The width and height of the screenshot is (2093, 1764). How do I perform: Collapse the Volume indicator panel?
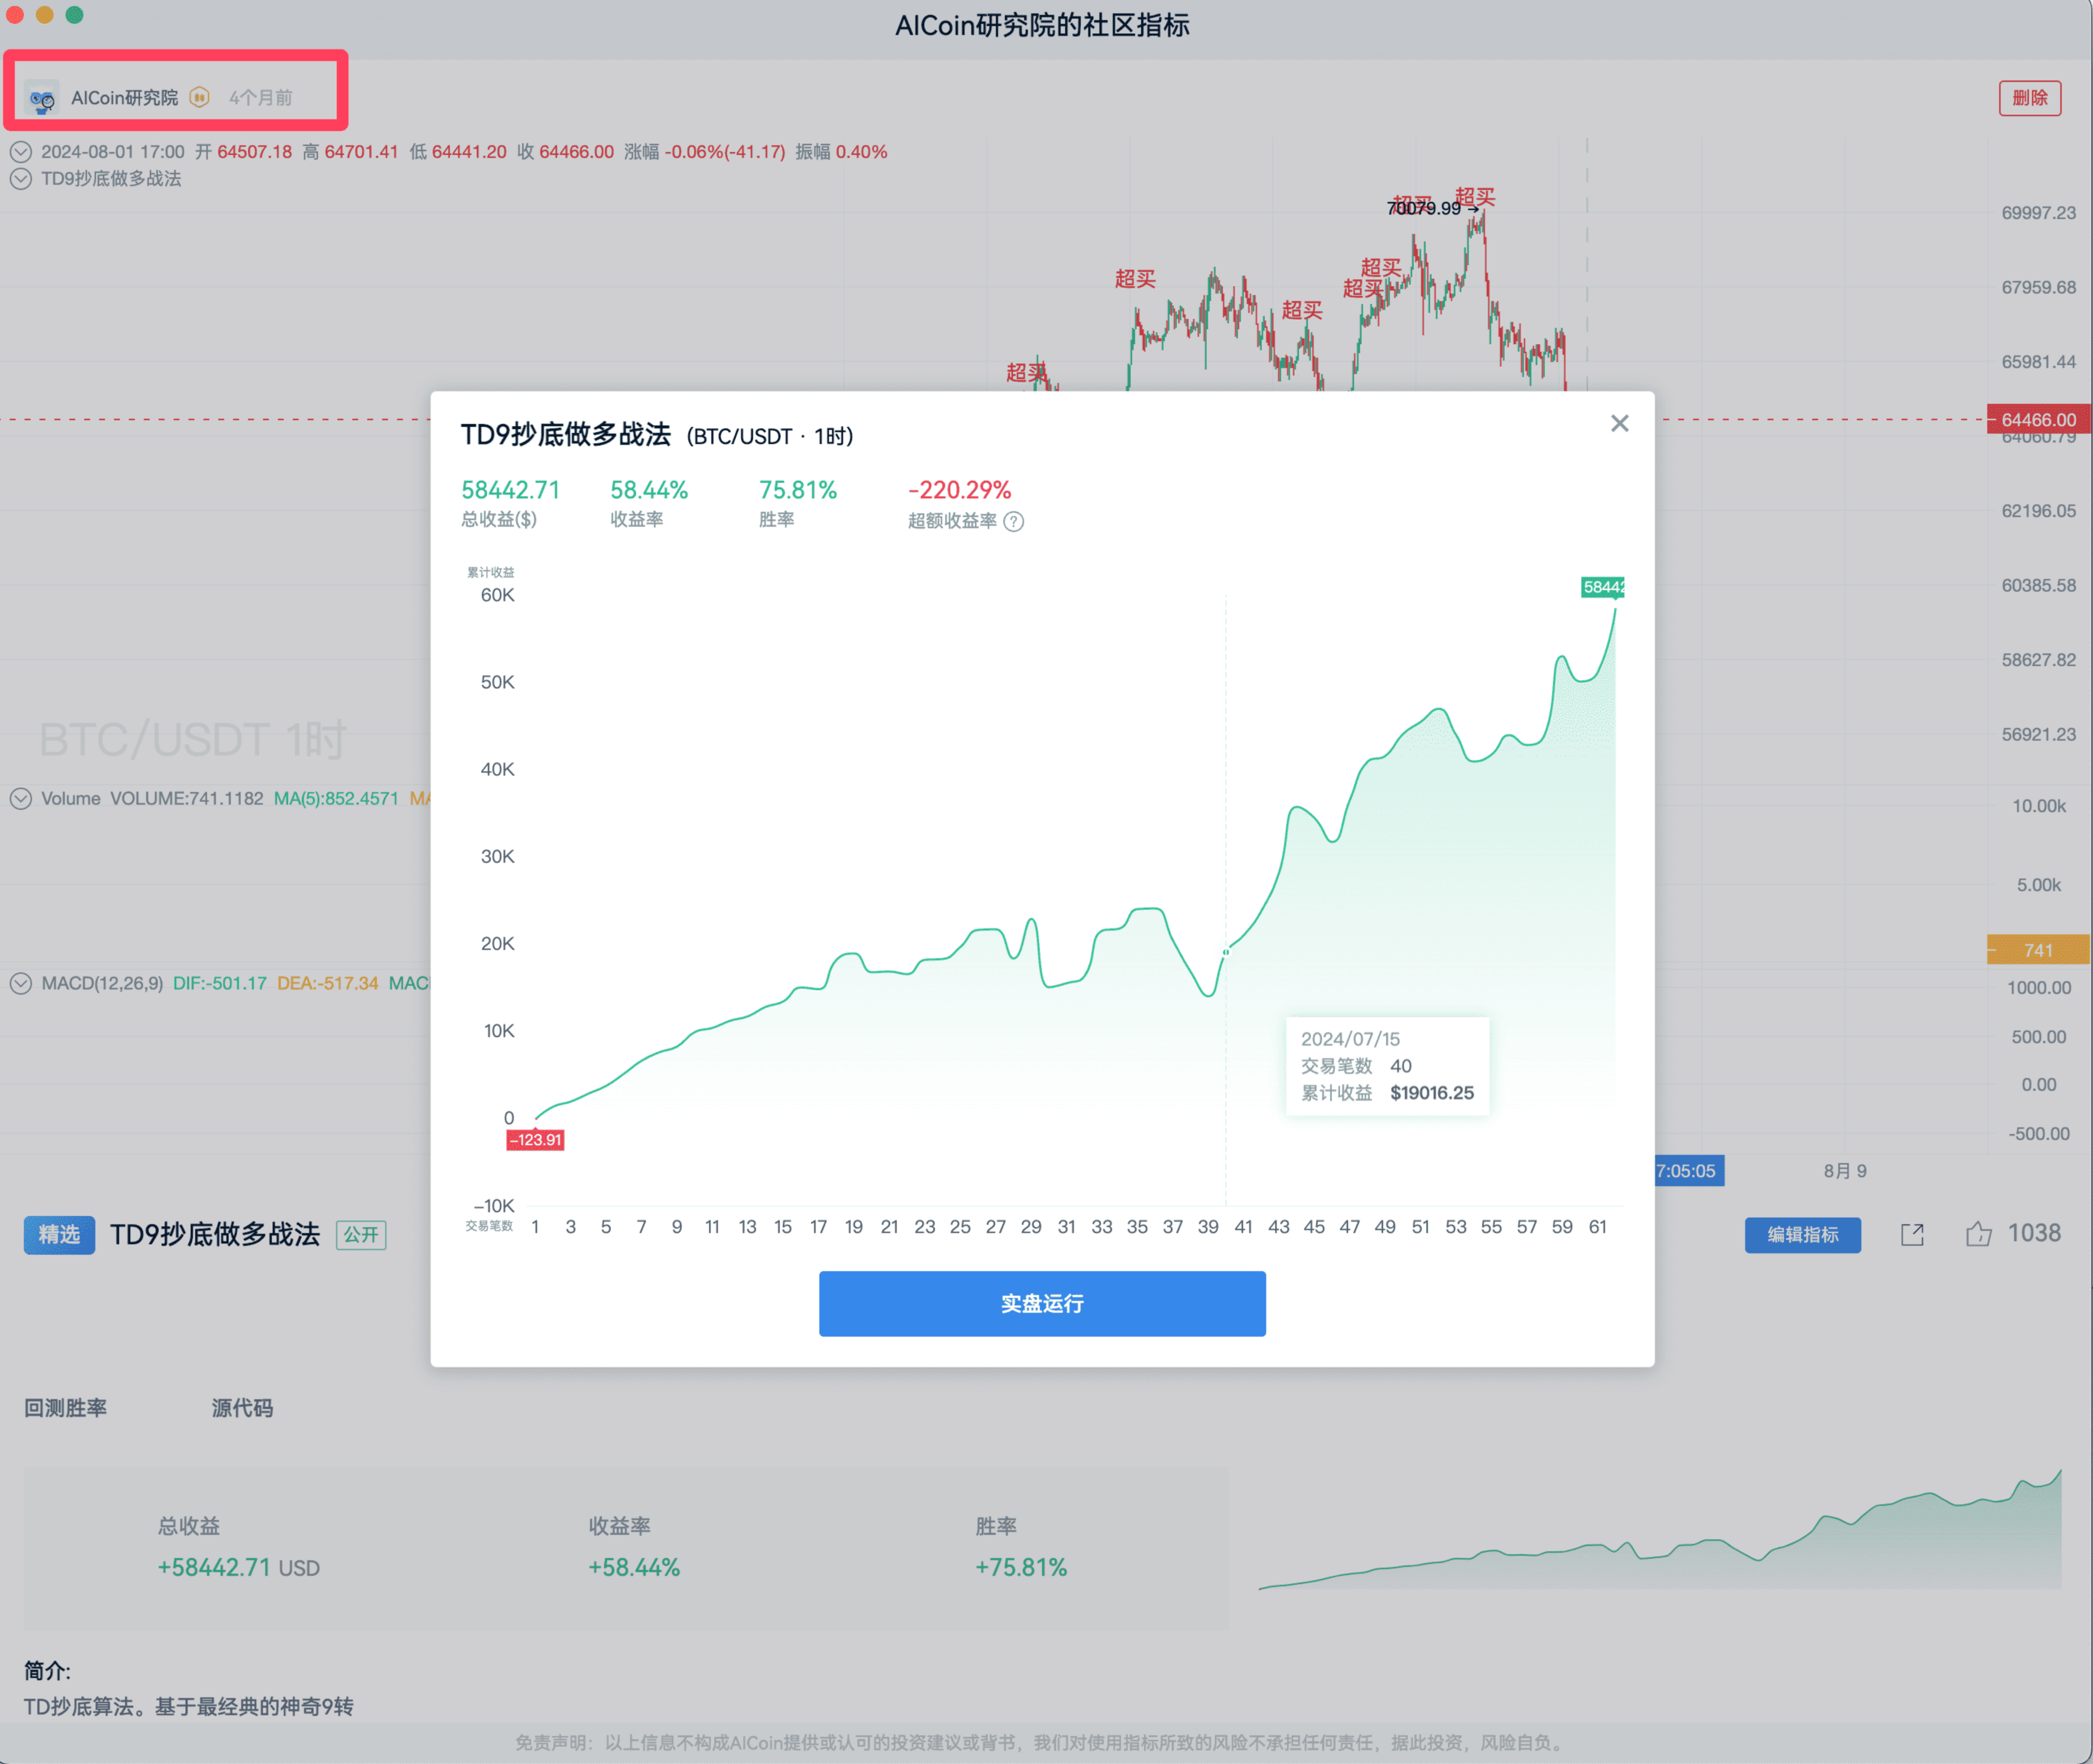tap(20, 798)
